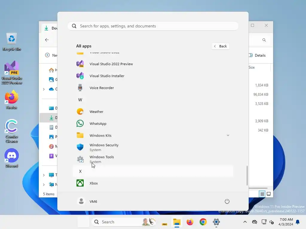Open Visual Studio Preview from the taskbar
This screenshot has height=229, width=306.
point(165,222)
